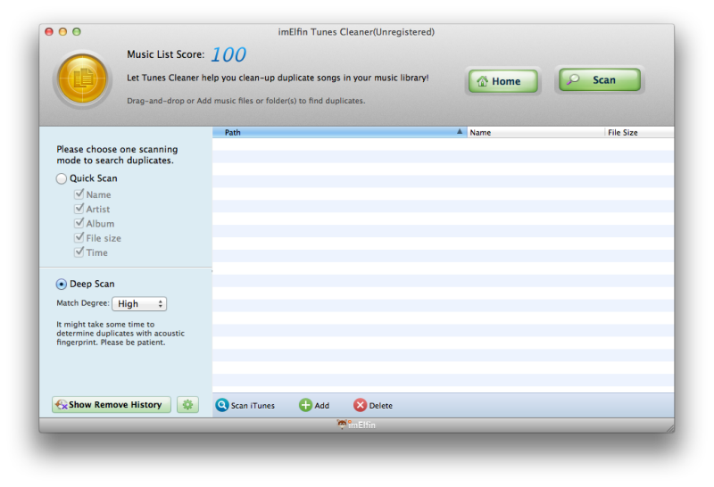This screenshot has height=487, width=714.
Task: Open the Match Degree High dropdown
Action: point(139,303)
